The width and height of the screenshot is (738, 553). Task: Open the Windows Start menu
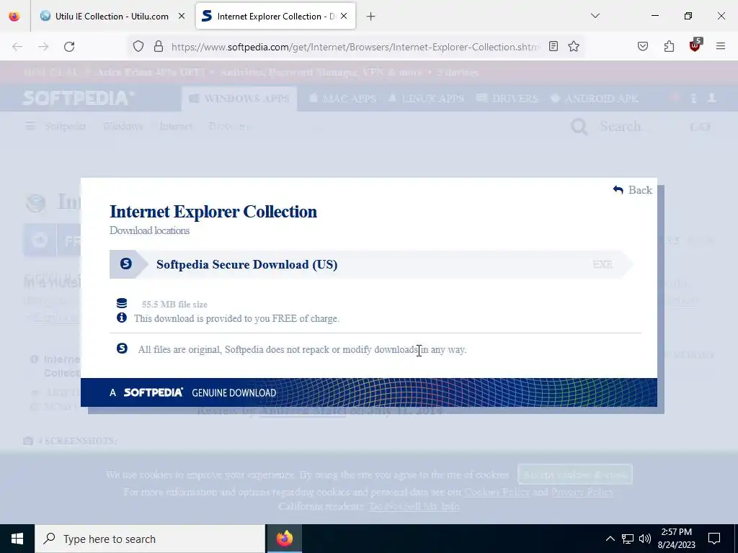[17, 539]
